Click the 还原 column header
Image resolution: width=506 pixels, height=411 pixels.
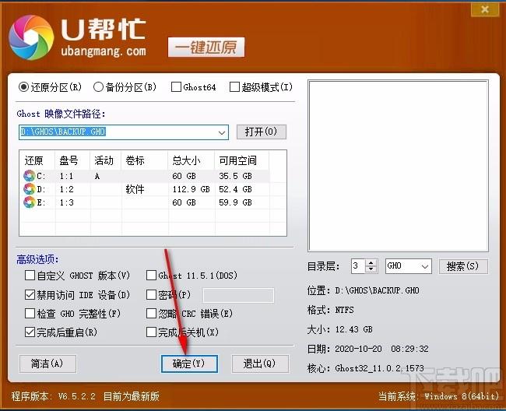(x=37, y=160)
